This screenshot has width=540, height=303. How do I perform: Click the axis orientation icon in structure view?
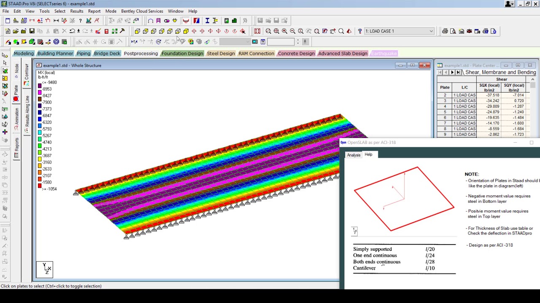tap(45, 269)
